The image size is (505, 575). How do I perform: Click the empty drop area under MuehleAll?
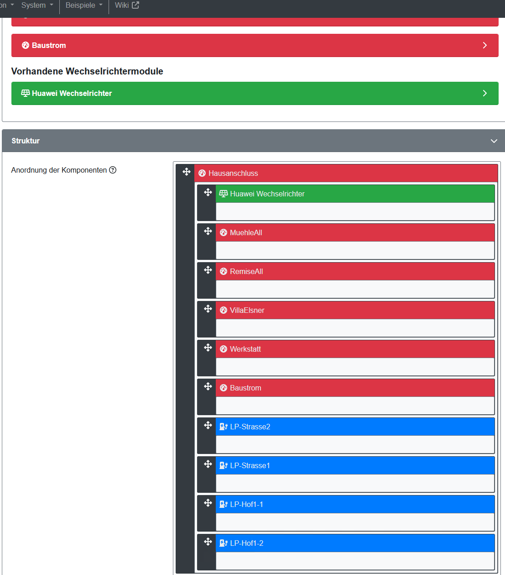[x=355, y=250]
